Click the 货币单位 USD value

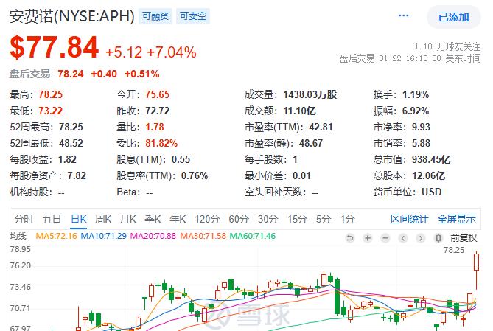coord(431,192)
